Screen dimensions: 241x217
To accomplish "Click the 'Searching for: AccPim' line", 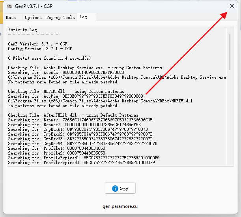I will 75,96.
